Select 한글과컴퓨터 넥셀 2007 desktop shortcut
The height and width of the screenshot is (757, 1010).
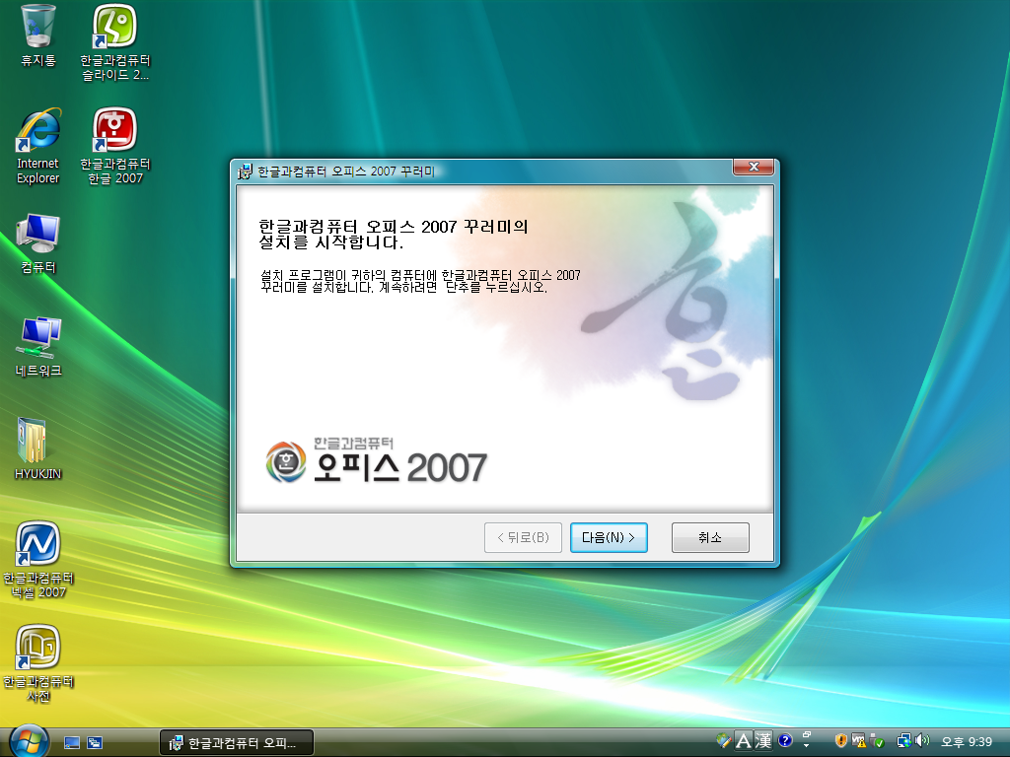pyautogui.click(x=38, y=561)
